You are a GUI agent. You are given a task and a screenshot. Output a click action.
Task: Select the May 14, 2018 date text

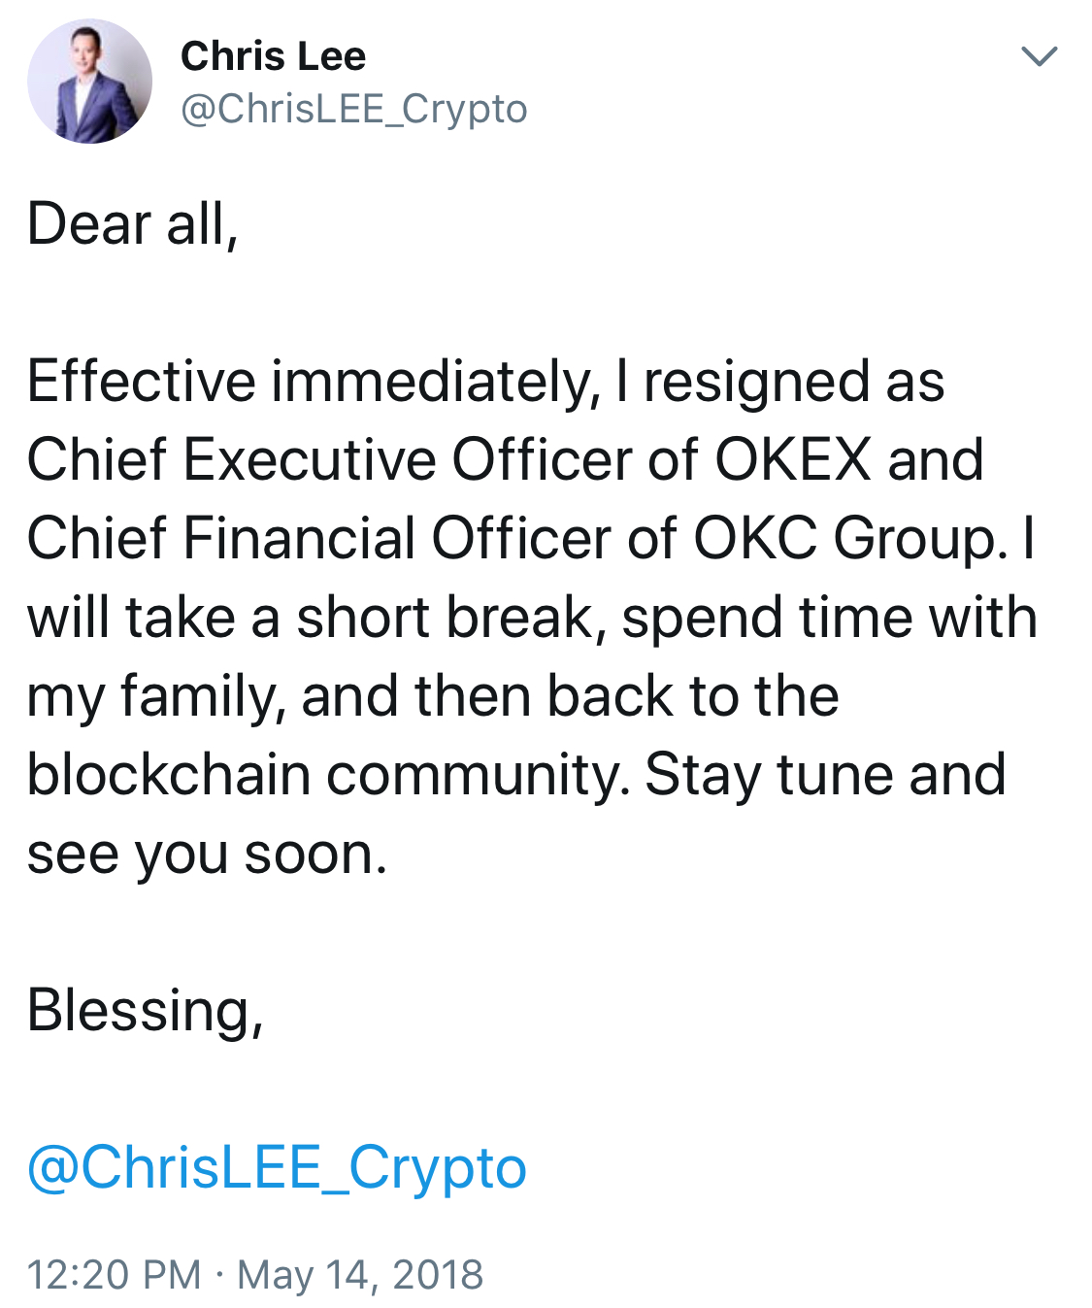[360, 1275]
